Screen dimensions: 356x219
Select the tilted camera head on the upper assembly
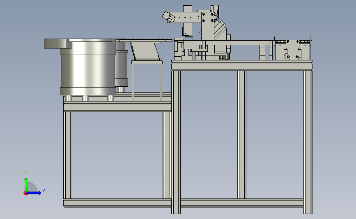click(169, 17)
